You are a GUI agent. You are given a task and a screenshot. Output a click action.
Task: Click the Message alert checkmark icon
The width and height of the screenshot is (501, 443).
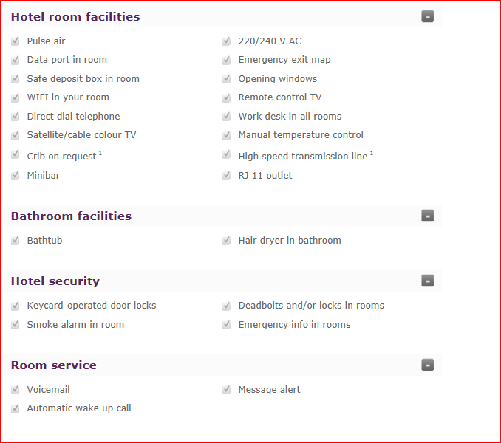pos(227,389)
